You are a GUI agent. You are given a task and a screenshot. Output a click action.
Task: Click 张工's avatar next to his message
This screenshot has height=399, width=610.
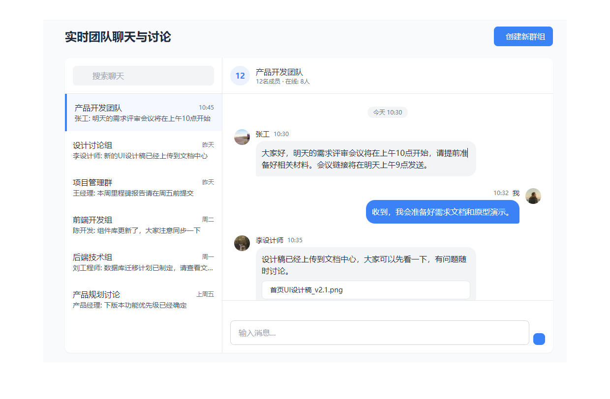(x=242, y=137)
